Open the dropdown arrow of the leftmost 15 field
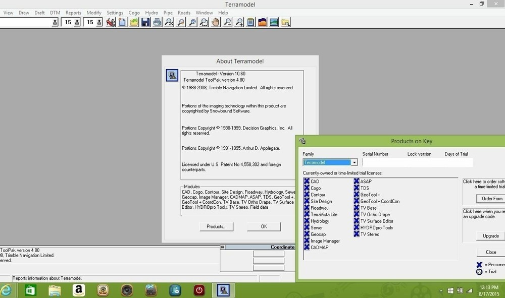Image resolution: width=505 pixels, height=298 pixels. (77, 22)
